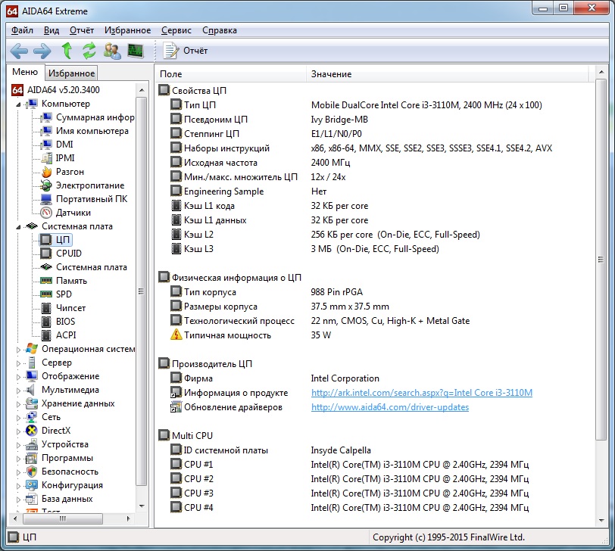The height and width of the screenshot is (551, 615).
Task: Click Системная плата motherboard subitem icon
Action: coord(46,267)
